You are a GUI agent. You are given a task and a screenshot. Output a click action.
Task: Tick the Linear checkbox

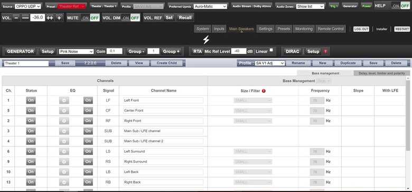pos(271,50)
